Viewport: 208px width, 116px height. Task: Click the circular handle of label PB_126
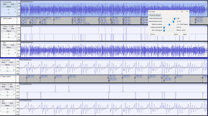tap(175, 78)
